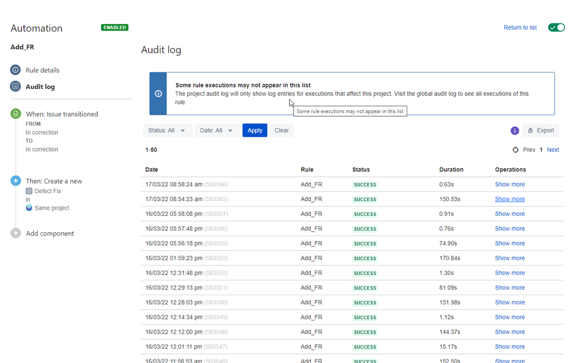573x363 pixels.
Task: Click the Date column header
Action: (x=151, y=169)
